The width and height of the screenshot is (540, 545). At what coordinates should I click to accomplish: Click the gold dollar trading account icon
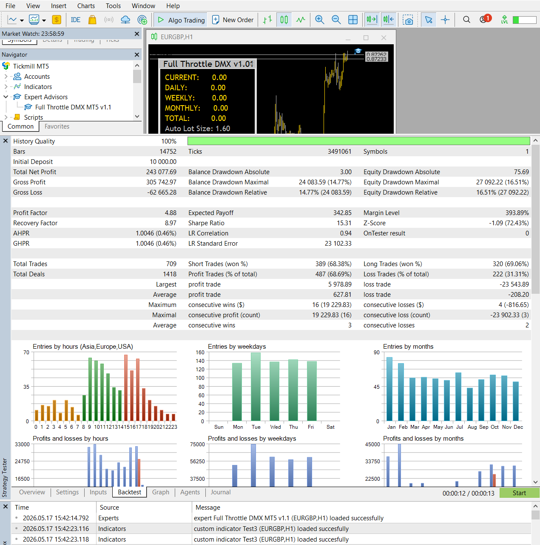57,20
